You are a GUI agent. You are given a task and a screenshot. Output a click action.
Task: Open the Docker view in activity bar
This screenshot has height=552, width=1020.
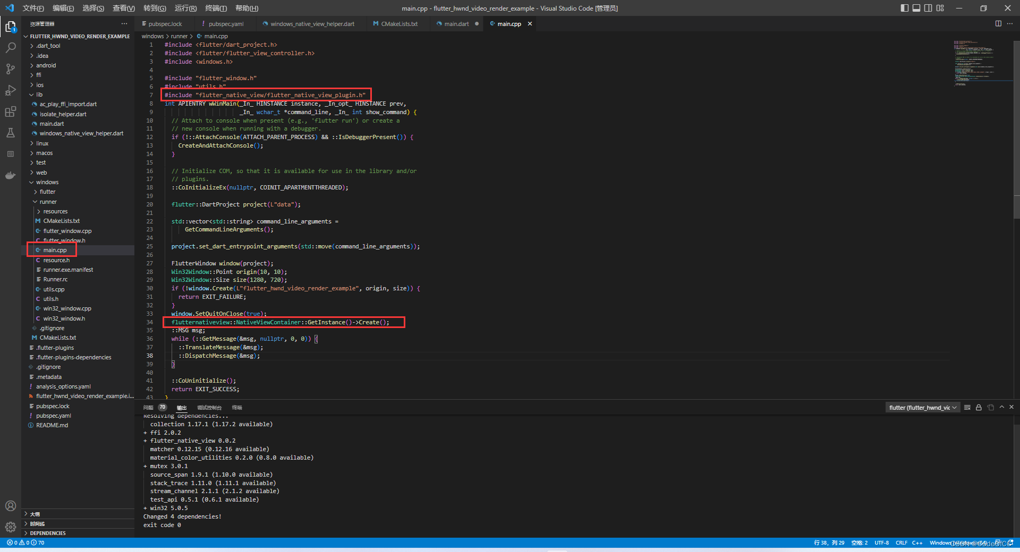click(11, 175)
